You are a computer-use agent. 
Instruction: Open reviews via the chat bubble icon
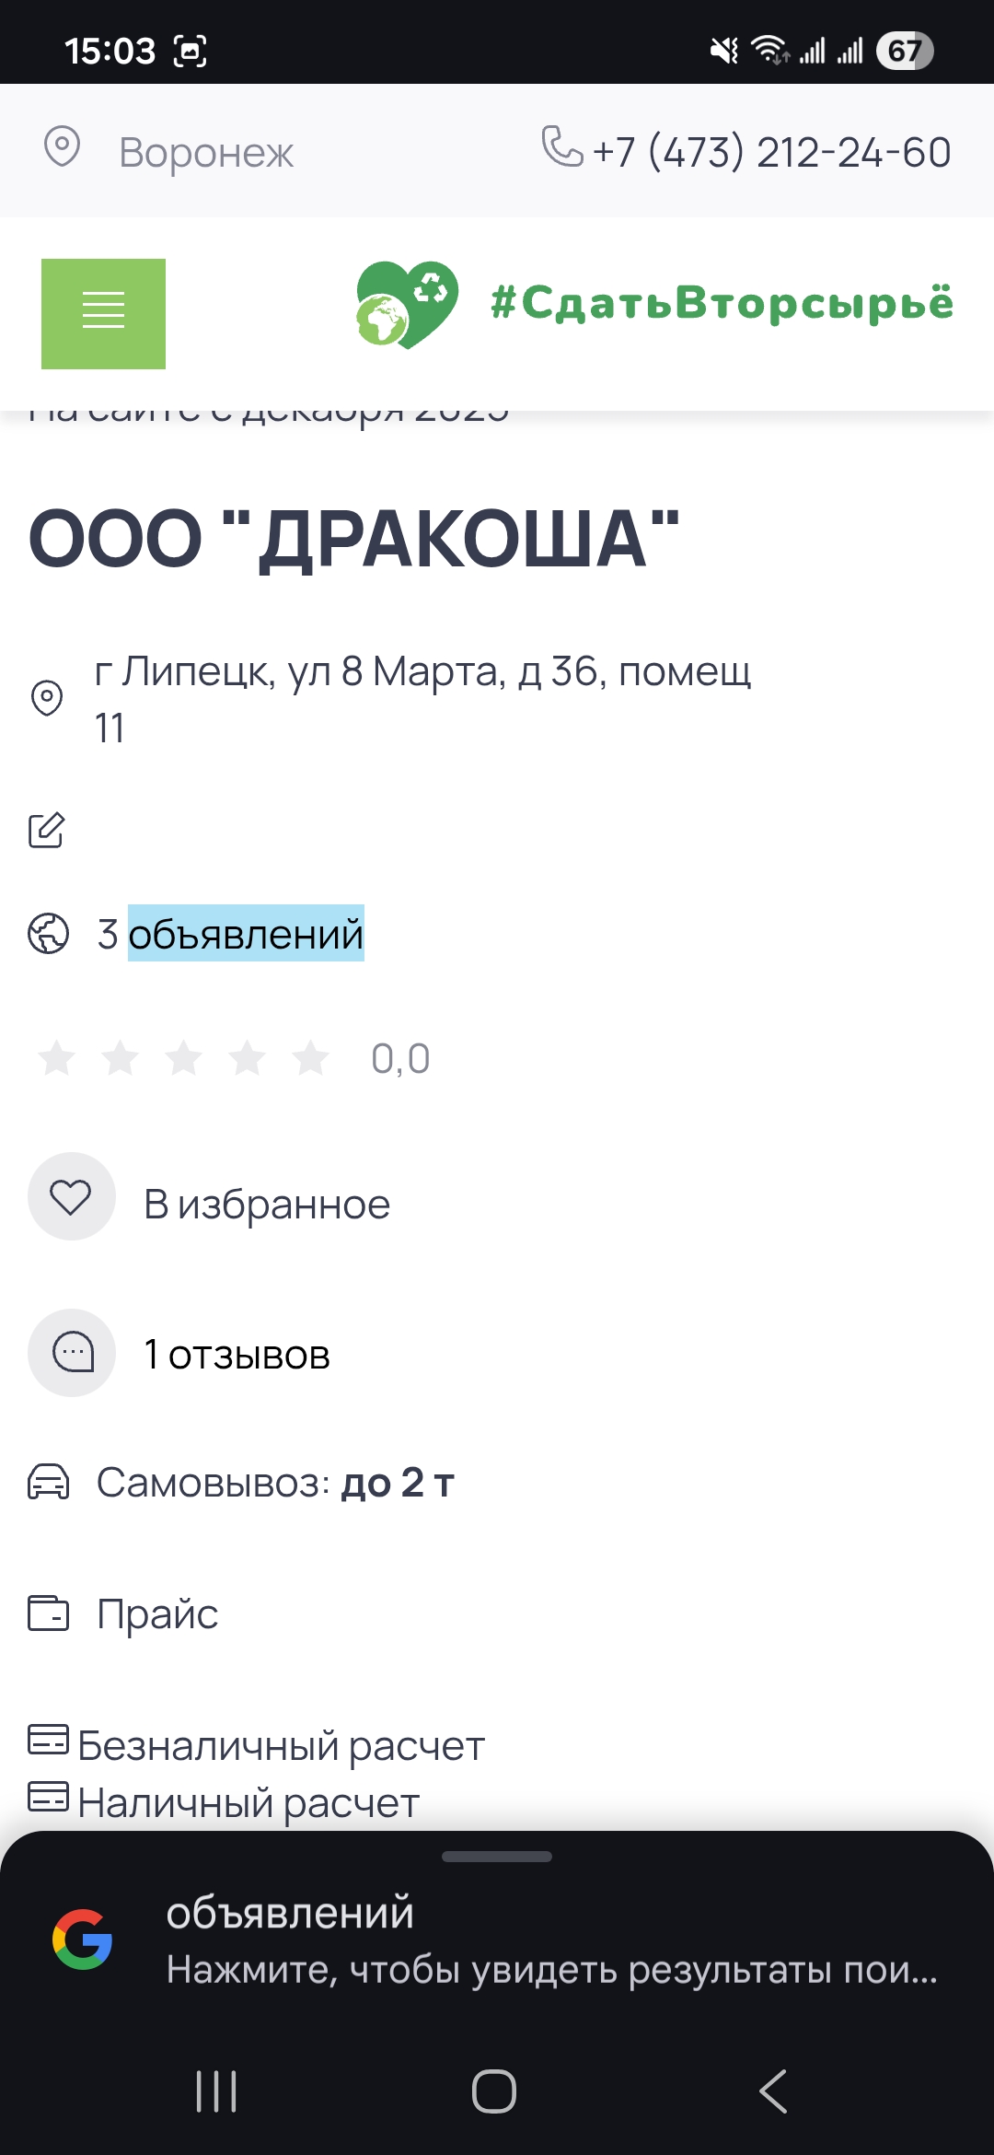(72, 1353)
